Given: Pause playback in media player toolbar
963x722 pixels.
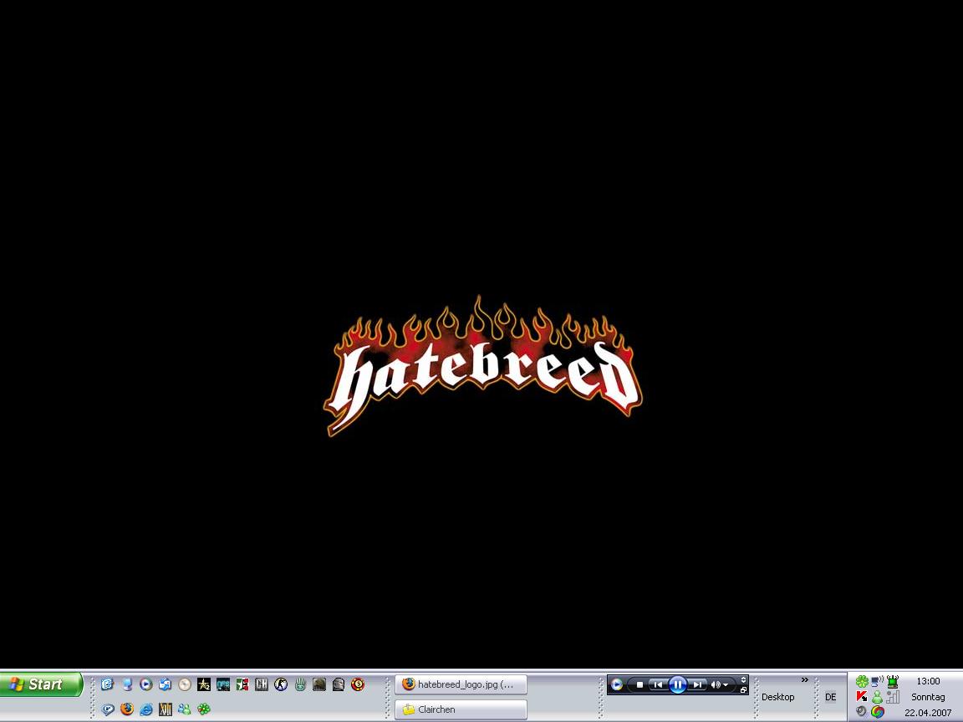Looking at the screenshot, I should pos(678,685).
